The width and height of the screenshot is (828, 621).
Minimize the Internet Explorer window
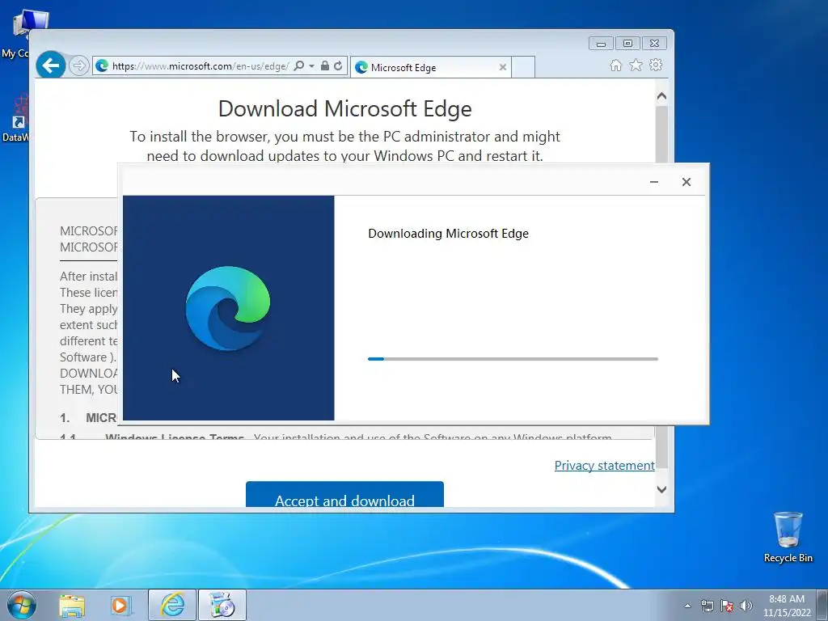pos(601,44)
